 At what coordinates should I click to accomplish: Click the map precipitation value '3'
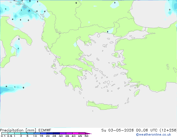pos(29,11)
